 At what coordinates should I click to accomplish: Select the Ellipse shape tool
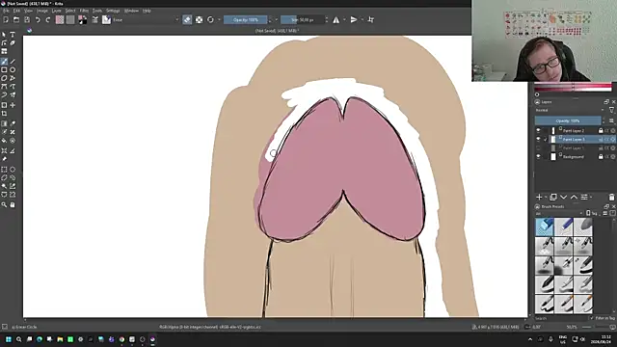(13, 70)
